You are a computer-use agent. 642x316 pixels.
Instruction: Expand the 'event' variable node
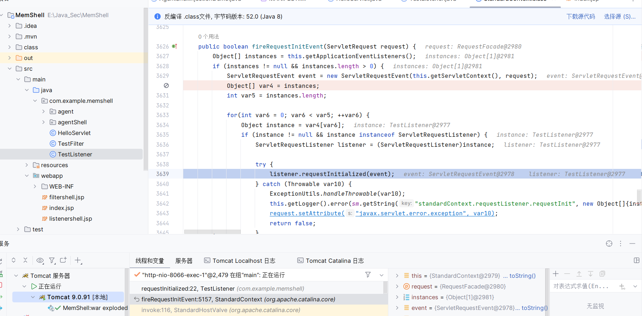click(x=397, y=308)
